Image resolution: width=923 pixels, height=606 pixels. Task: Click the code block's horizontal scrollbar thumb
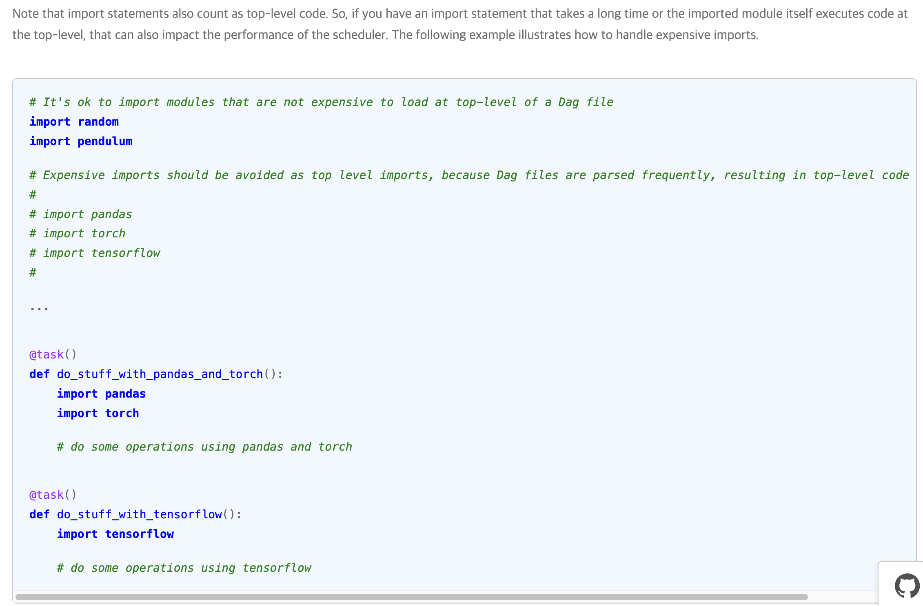[x=411, y=597]
